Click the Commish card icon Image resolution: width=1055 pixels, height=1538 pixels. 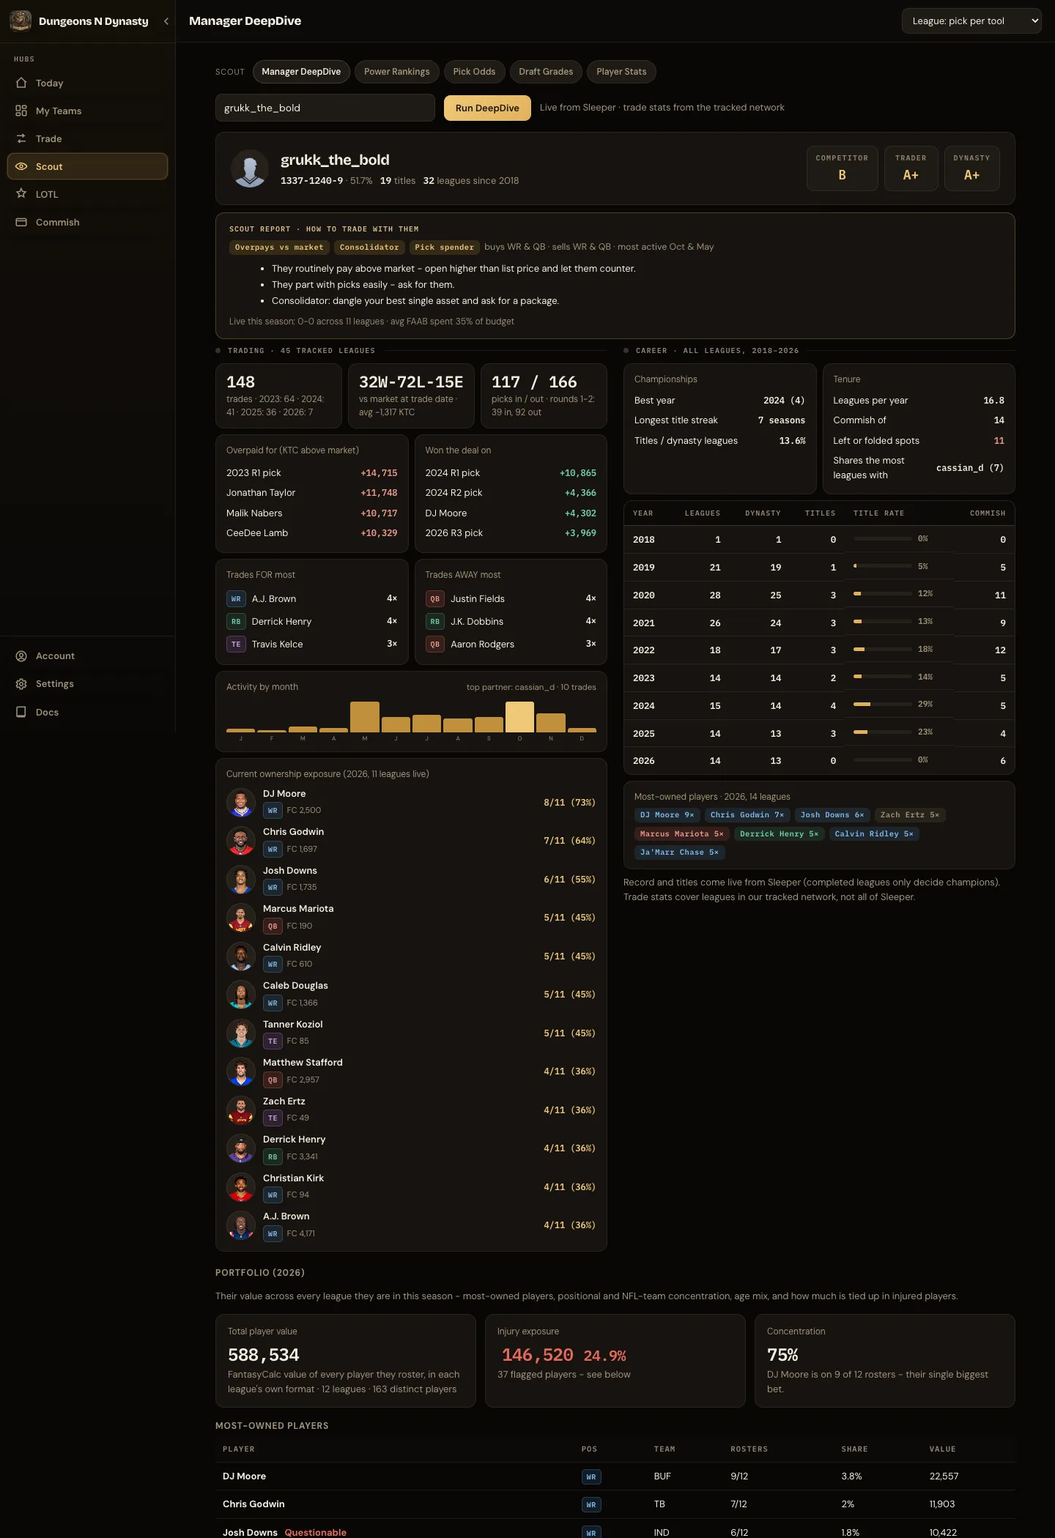click(x=21, y=222)
